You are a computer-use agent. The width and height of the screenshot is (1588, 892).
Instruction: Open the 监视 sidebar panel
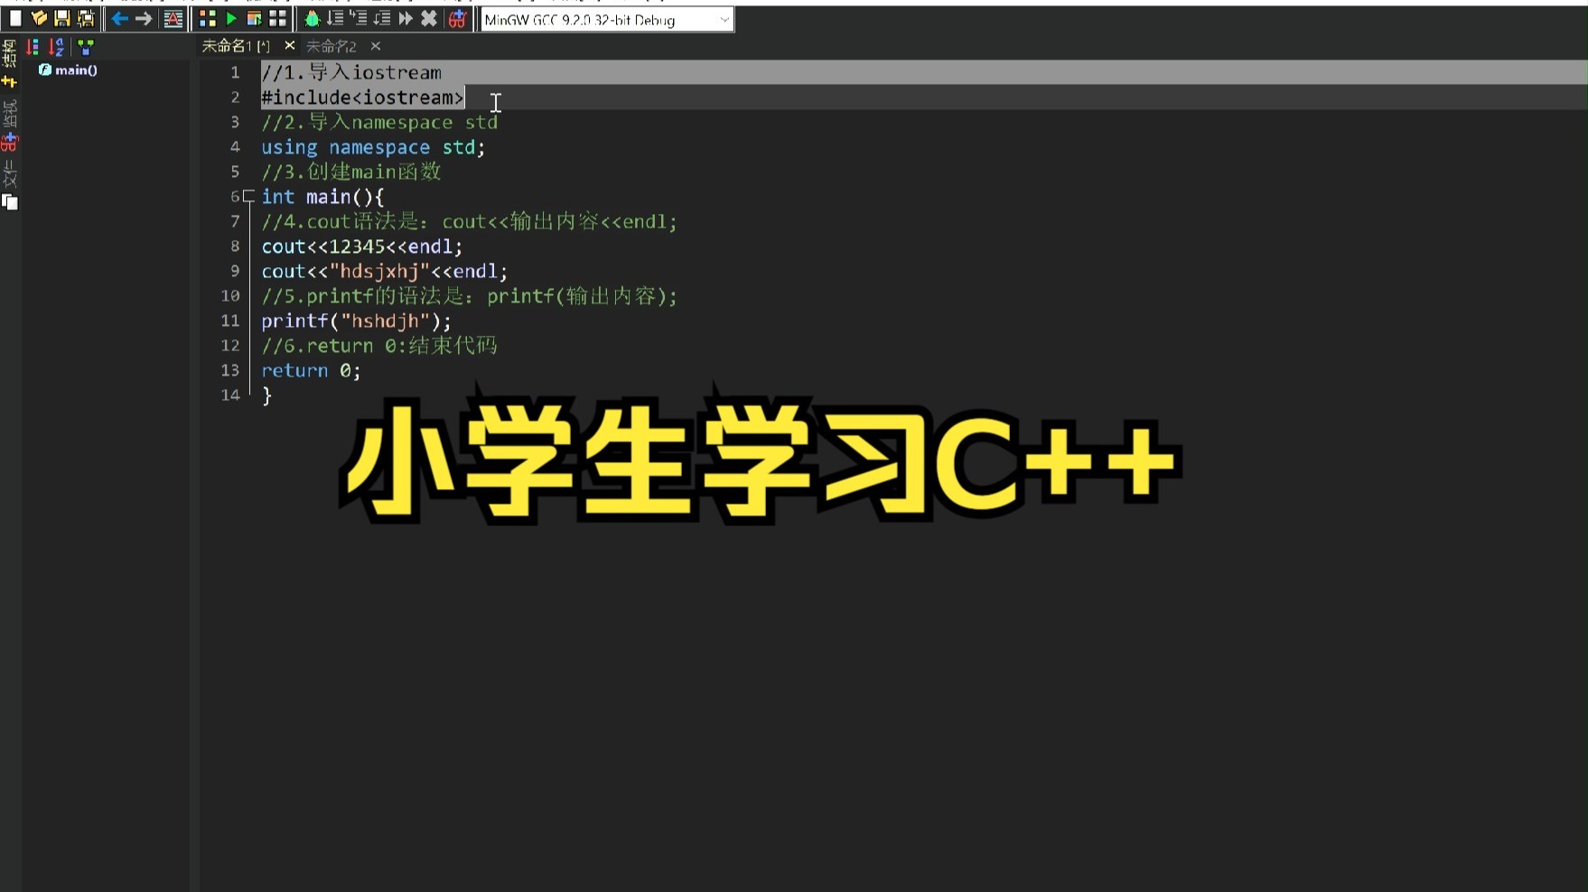coord(10,117)
